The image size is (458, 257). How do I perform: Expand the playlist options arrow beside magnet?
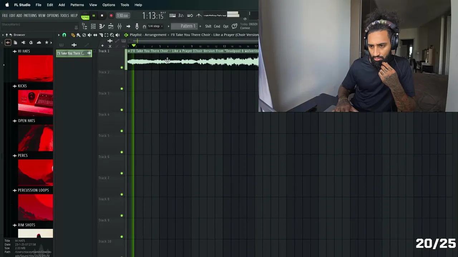[59, 35]
